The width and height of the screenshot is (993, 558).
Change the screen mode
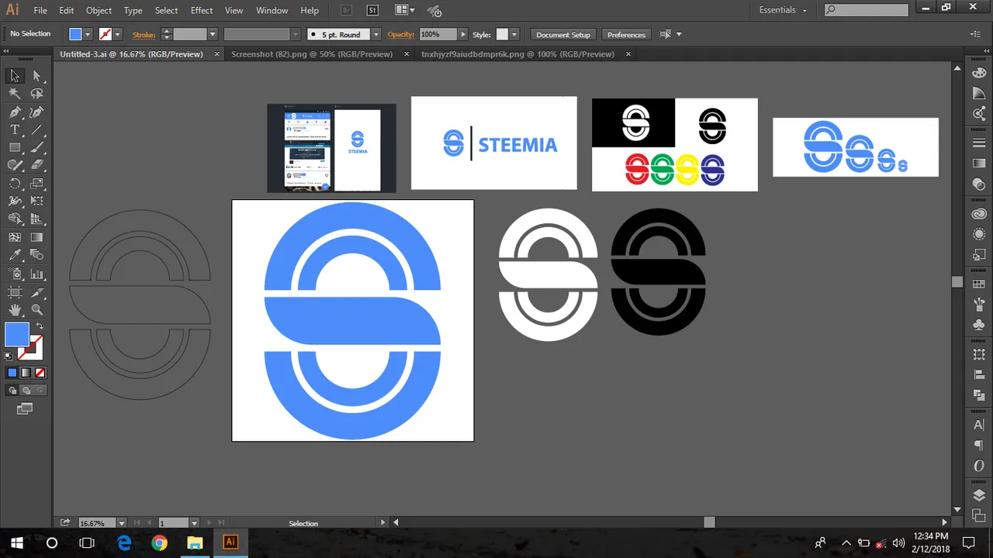point(25,408)
